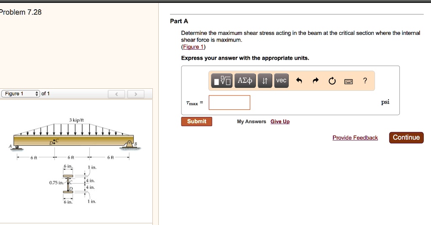This screenshot has width=431, height=225.
Task: Click the '3 kip/ft' load label
Action: [x=77, y=120]
